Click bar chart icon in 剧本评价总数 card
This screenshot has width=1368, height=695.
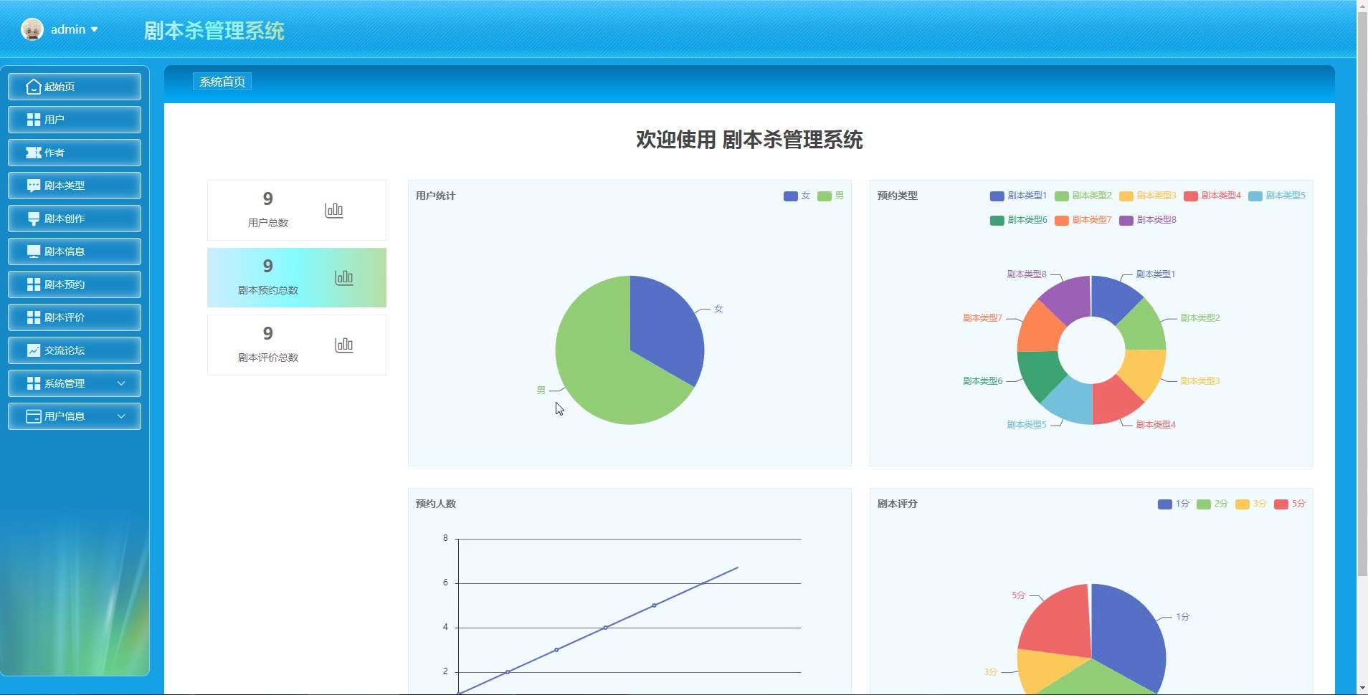click(x=344, y=345)
